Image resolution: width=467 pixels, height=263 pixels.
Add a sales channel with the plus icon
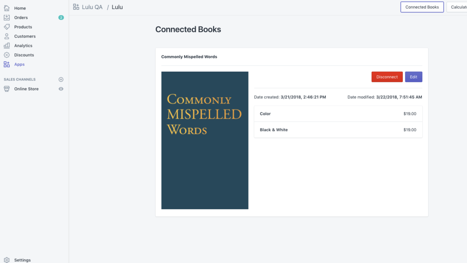[x=61, y=79]
